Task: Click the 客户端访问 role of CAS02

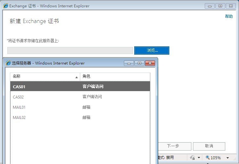Action: coord(92,97)
